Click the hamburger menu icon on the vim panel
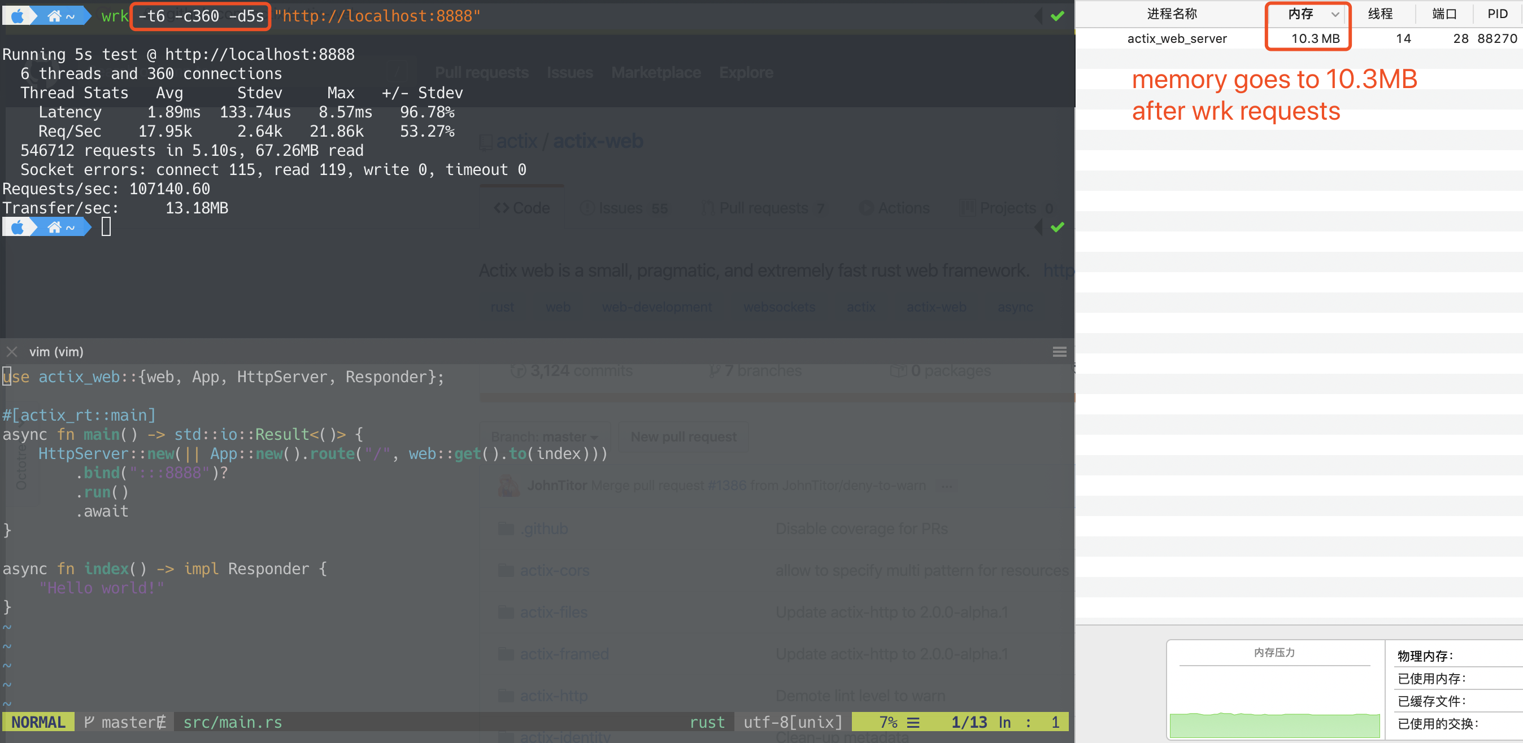This screenshot has width=1523, height=743. coord(1059,352)
